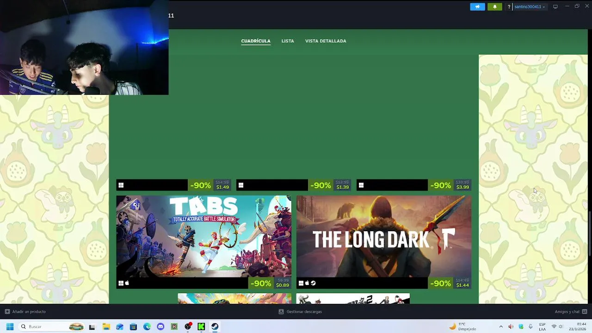Open File Explorer from taskbar
This screenshot has height=333, width=592.
pos(106,327)
